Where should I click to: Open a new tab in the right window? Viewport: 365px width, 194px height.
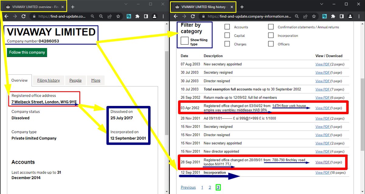[242, 7]
